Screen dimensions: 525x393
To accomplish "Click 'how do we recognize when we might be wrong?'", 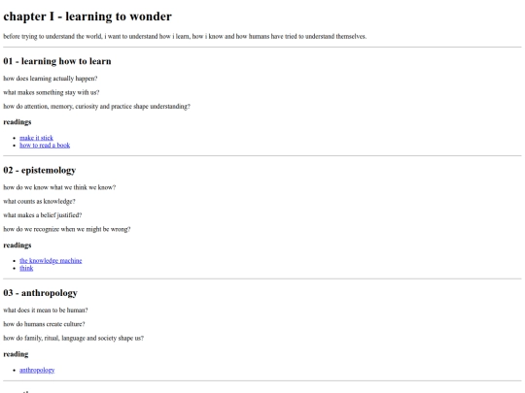I will coord(67,229).
